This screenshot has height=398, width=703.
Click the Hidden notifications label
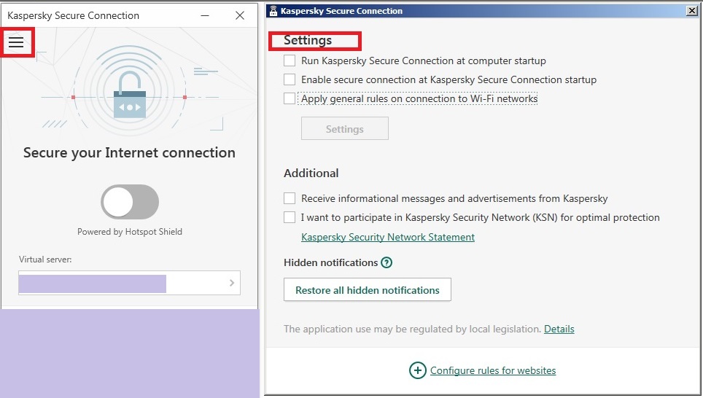pos(331,262)
